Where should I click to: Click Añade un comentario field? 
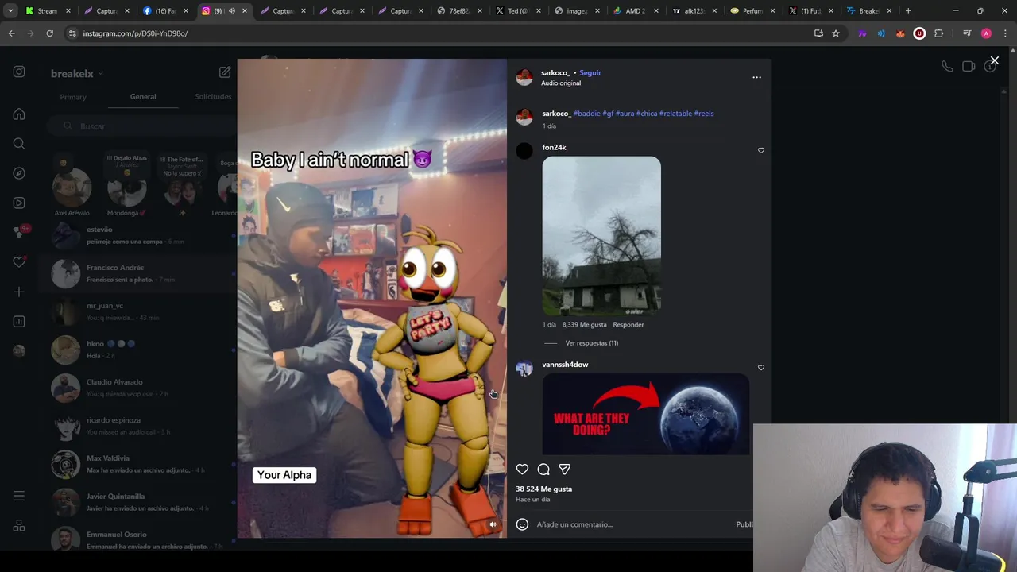[x=632, y=524]
